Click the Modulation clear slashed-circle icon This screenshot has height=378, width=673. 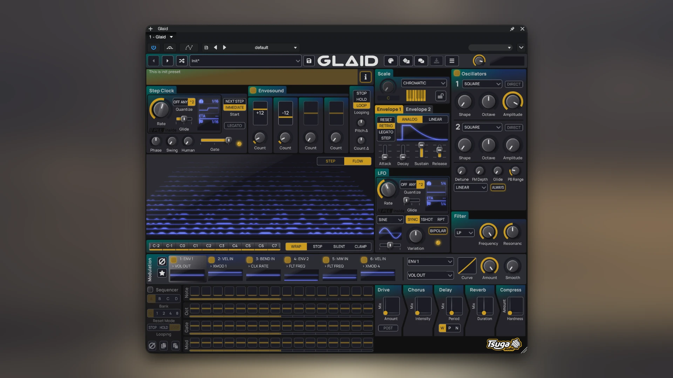pyautogui.click(x=162, y=261)
